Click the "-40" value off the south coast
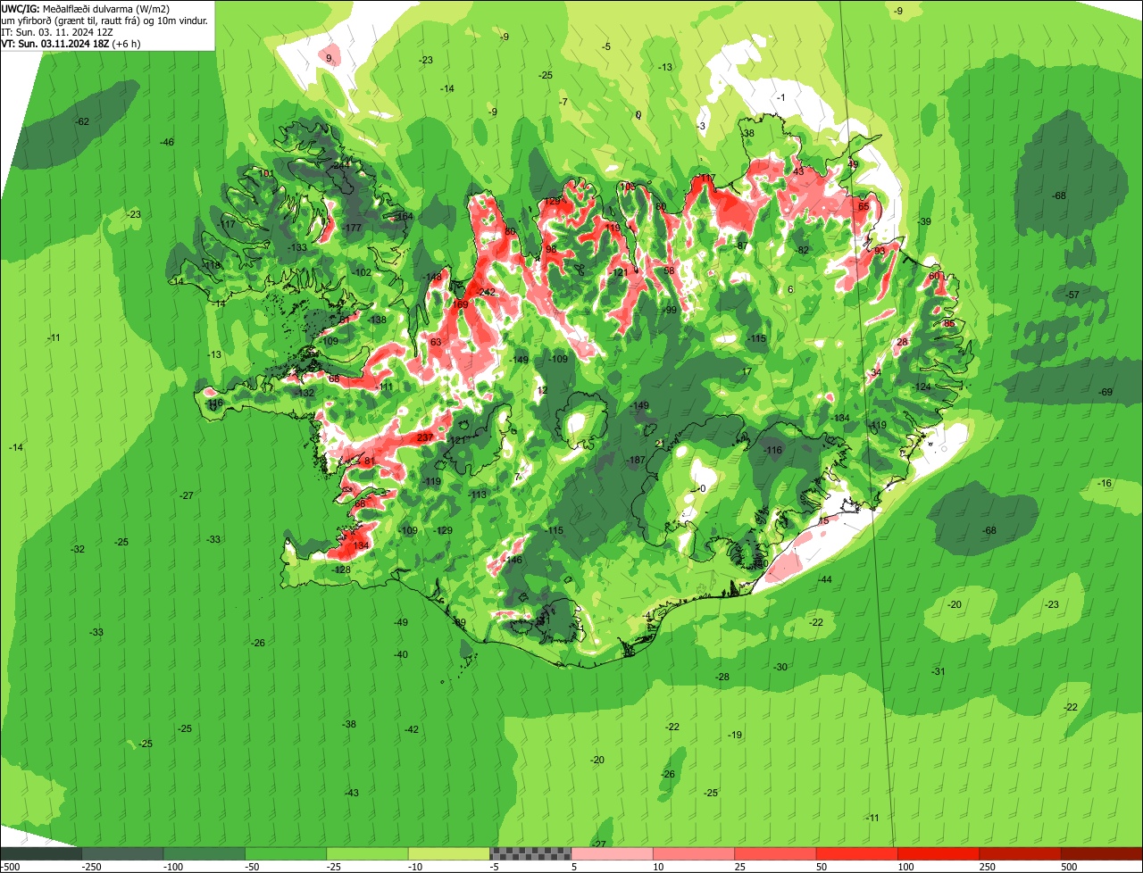The image size is (1143, 873). click(x=401, y=655)
